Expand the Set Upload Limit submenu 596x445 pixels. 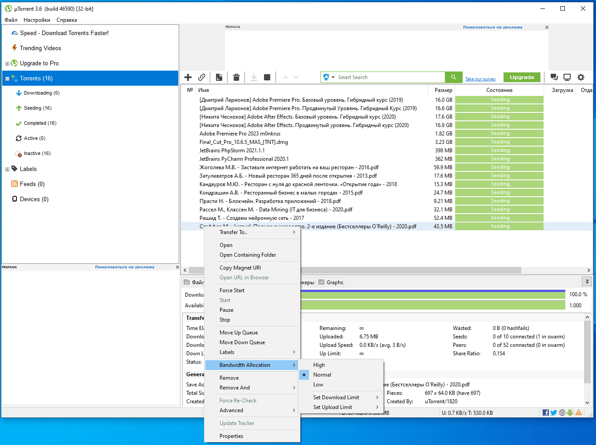pos(341,407)
